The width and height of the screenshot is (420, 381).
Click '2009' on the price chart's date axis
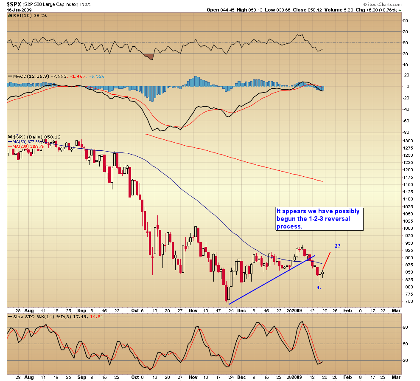pyautogui.click(x=297, y=310)
